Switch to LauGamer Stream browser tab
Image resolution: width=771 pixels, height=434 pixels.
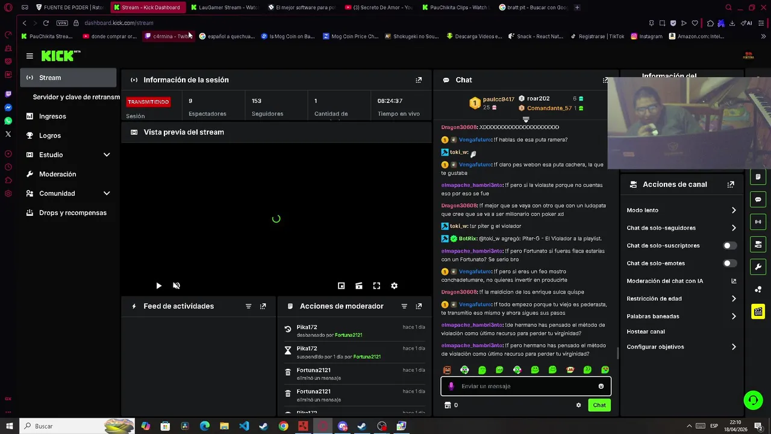(224, 7)
